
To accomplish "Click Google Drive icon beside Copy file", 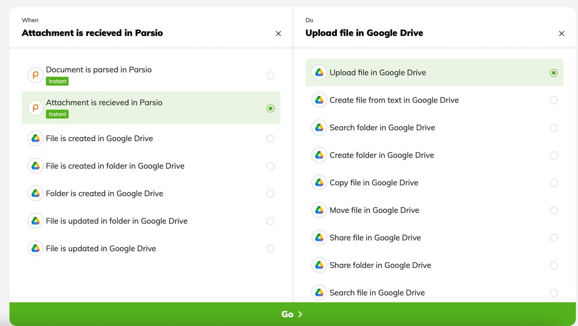I will [319, 183].
